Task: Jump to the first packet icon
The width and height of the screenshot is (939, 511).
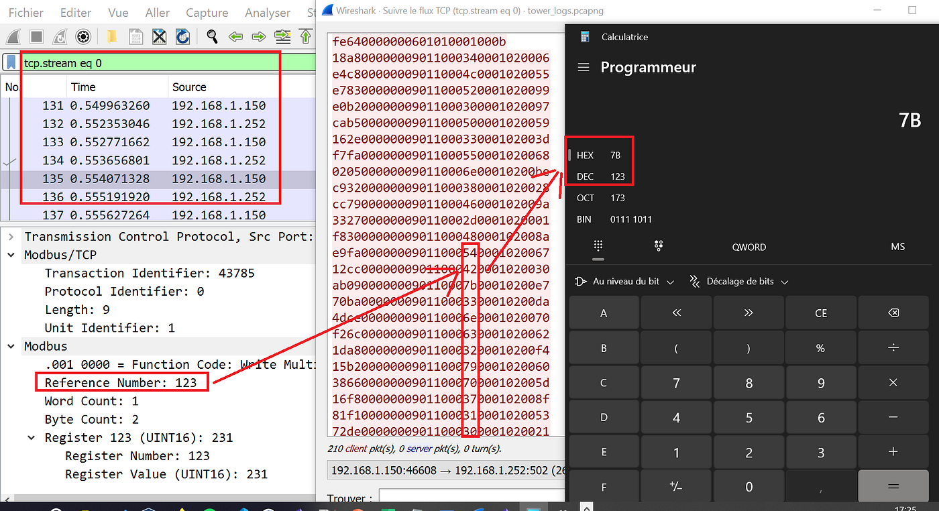Action: point(306,36)
